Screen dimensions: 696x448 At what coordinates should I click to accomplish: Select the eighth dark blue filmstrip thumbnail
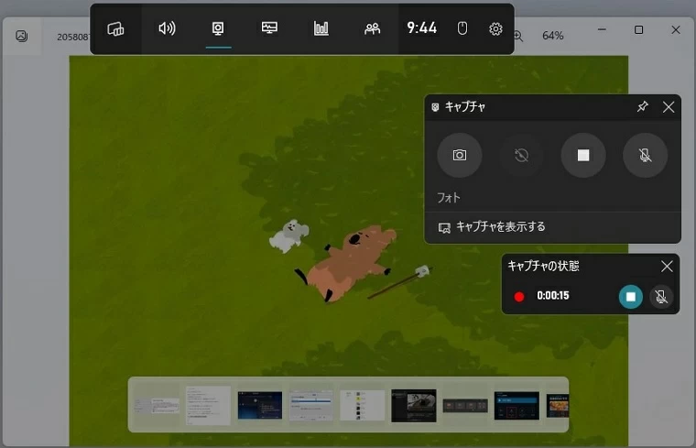pos(517,405)
